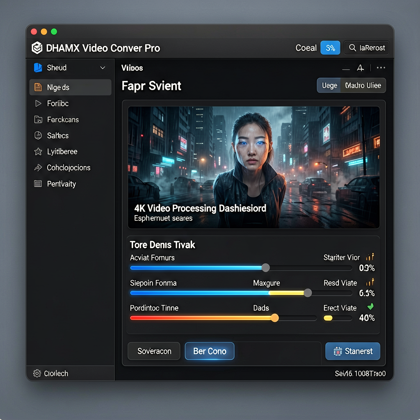This screenshot has width=420, height=420.
Task: Click the Salecs clock icon
Action: [38, 135]
